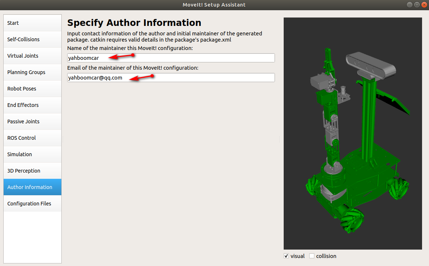Uncheck the visual checkbox
This screenshot has width=429, height=266.
coord(286,256)
